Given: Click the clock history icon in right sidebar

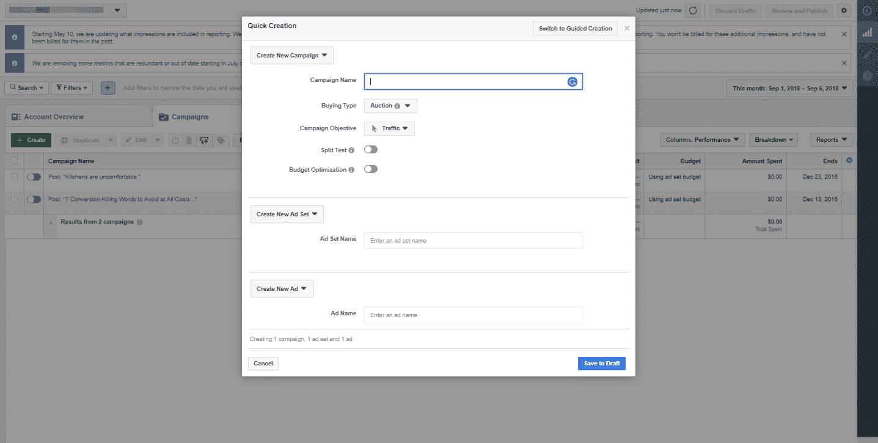Looking at the screenshot, I should 867,76.
